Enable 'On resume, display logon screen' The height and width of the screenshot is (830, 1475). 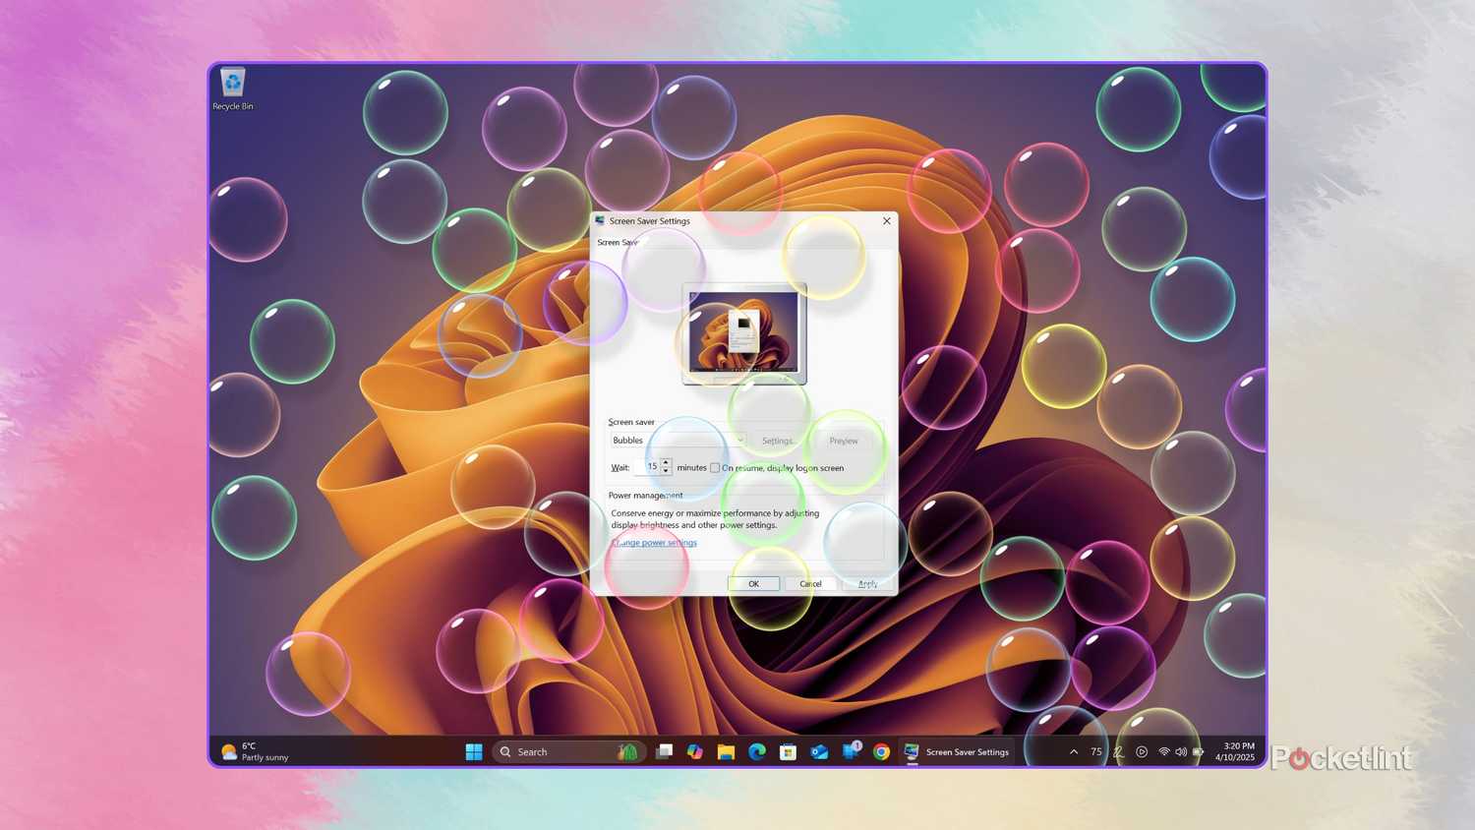(x=715, y=468)
